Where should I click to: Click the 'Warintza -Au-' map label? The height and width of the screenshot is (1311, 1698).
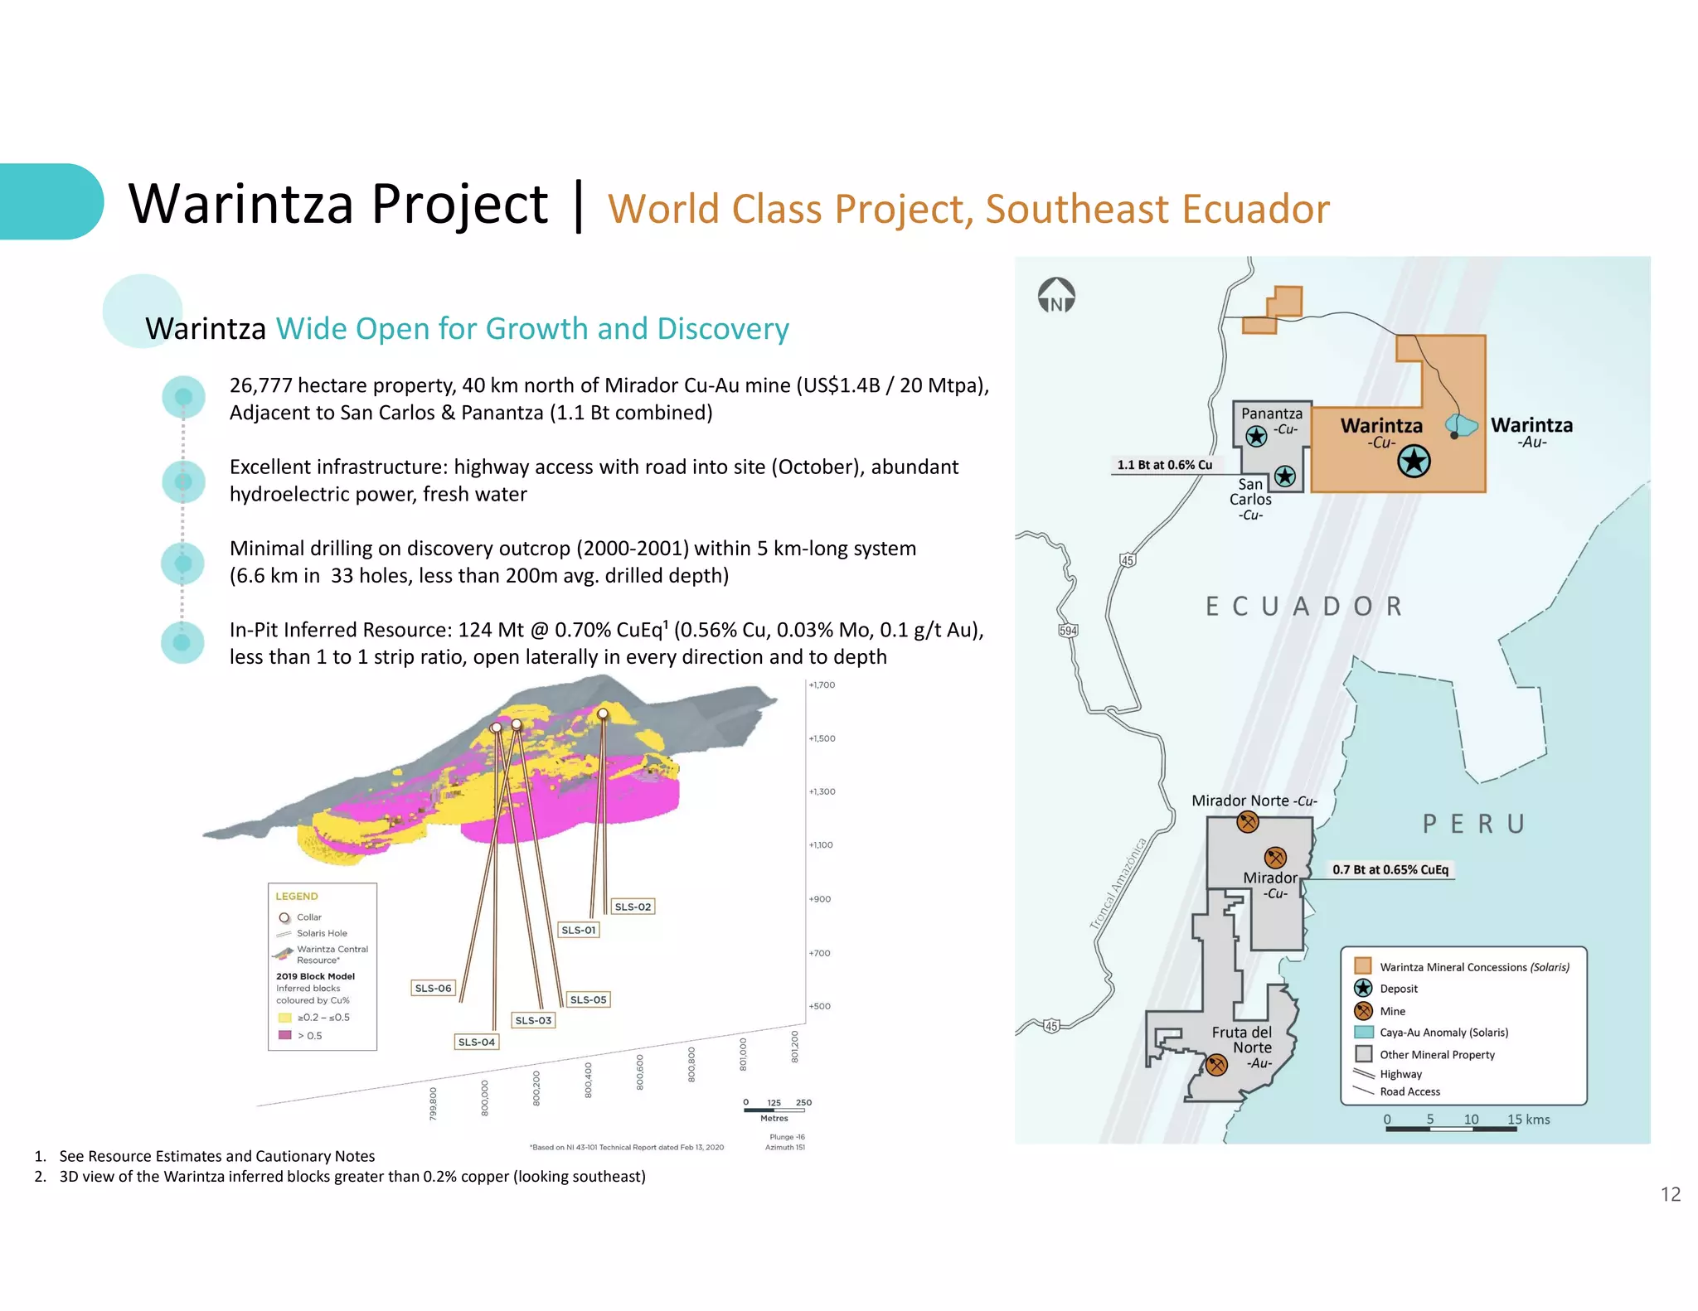1531,433
